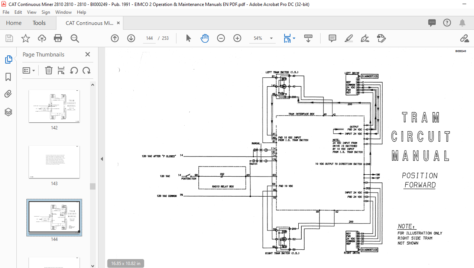Go to the previous page
Viewport: 474px width, 268px height.
115,38
